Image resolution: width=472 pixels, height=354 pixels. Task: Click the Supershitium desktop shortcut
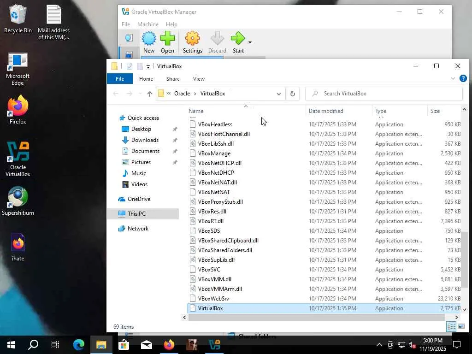pyautogui.click(x=18, y=201)
